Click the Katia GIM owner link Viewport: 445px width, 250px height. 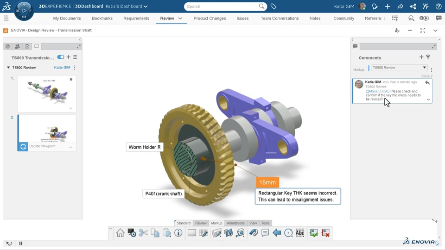point(62,68)
